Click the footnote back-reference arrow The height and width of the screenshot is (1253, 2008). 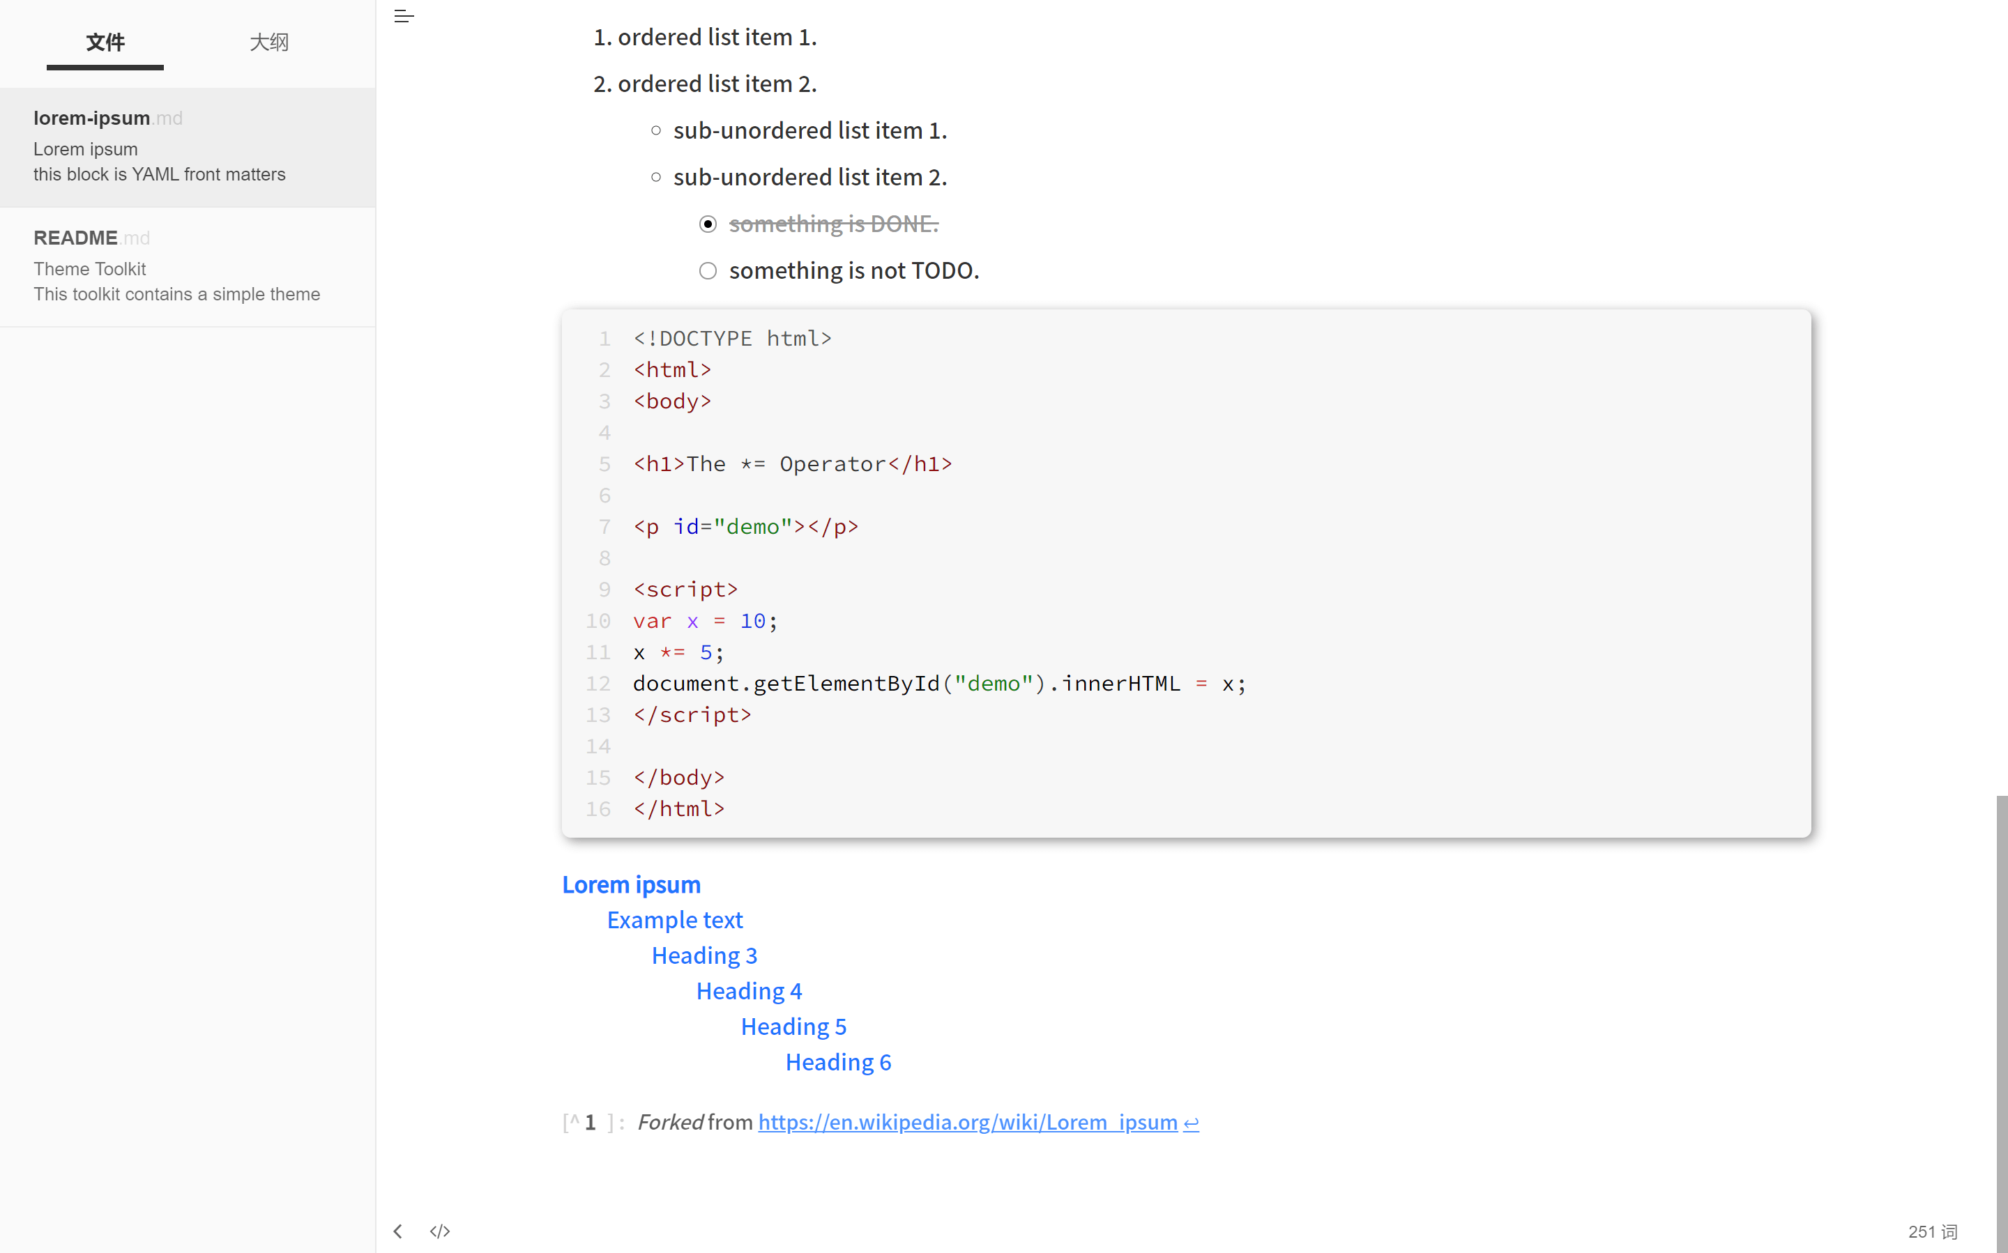[1191, 1123]
